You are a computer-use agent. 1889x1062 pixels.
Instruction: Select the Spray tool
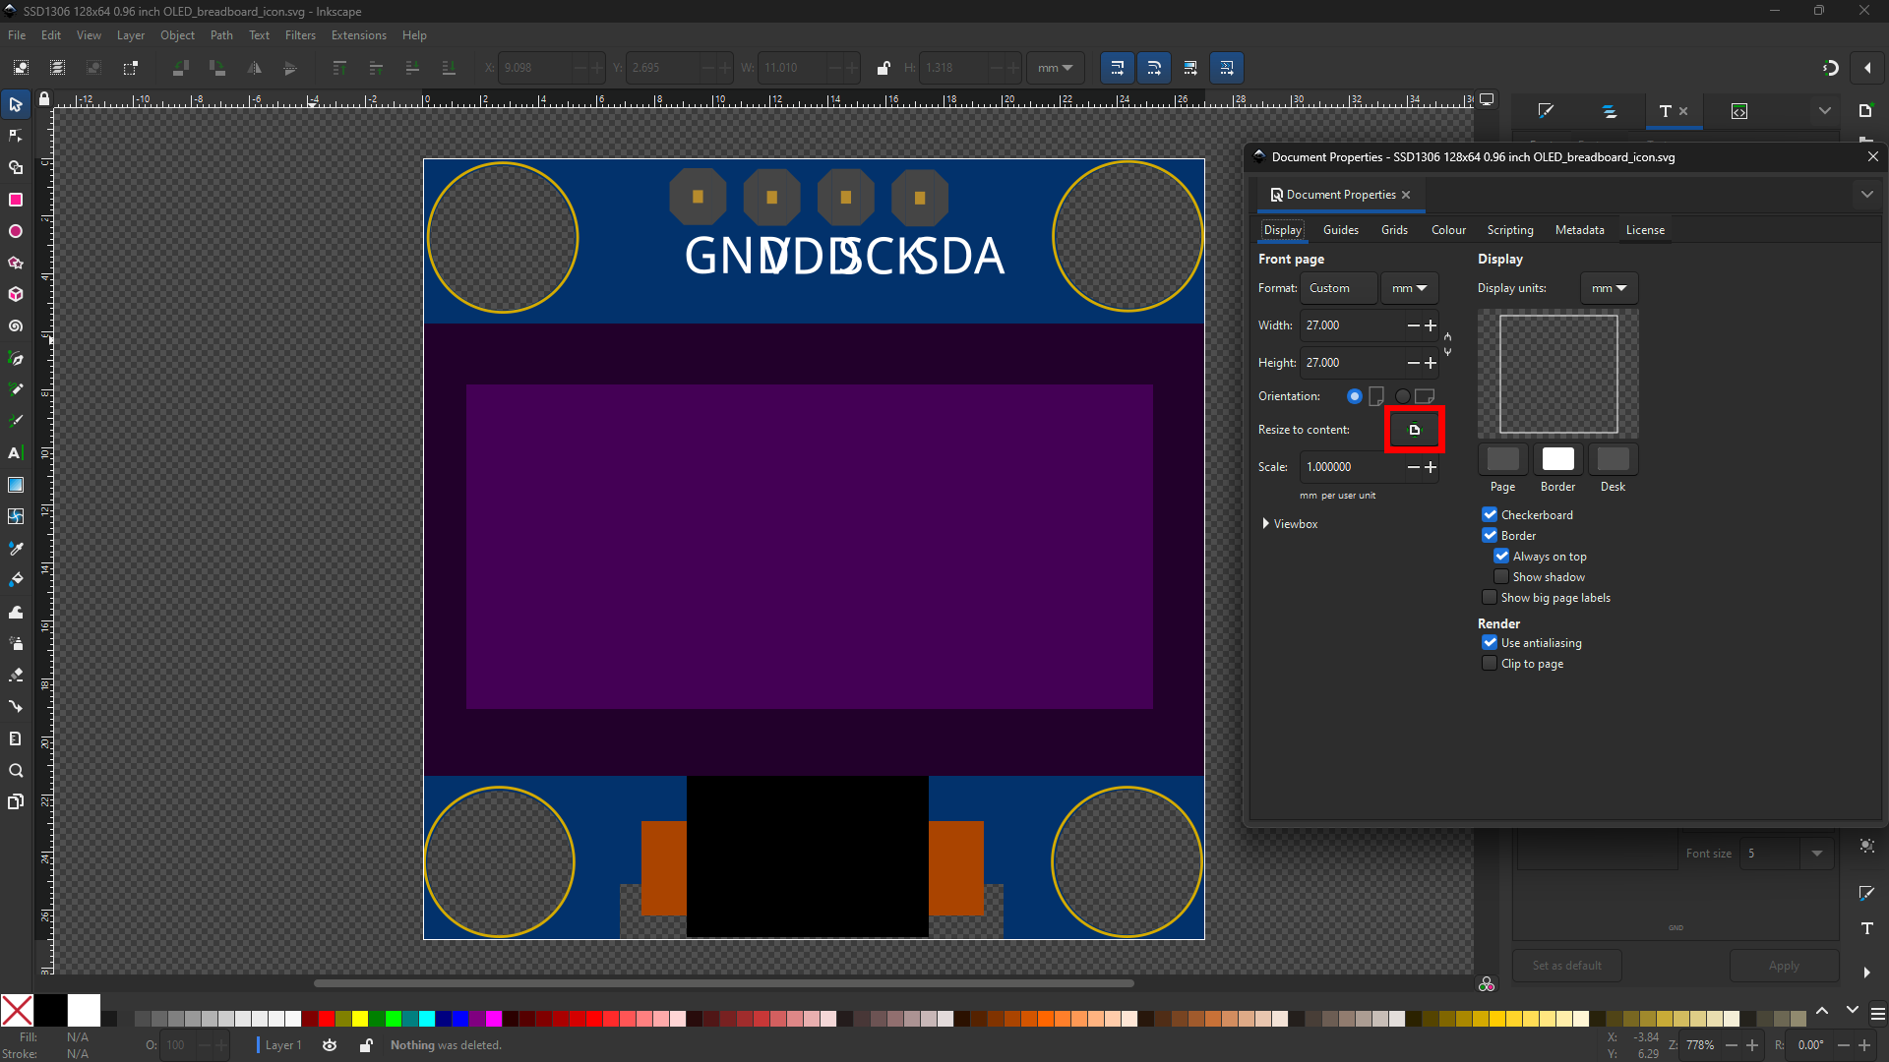[x=16, y=643]
